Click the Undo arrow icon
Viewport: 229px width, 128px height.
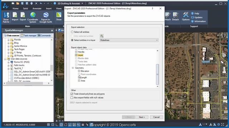41,3
